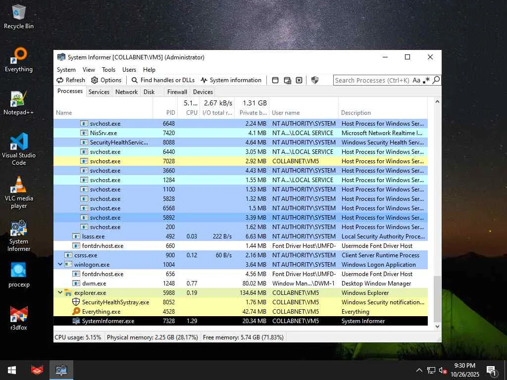Click the scroll up arrow of the process list
The width and height of the screenshot is (507, 380).
(437, 101)
